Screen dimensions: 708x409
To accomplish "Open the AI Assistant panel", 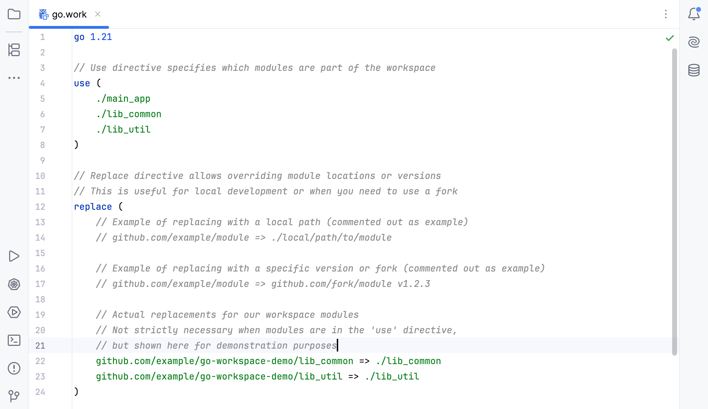I will [694, 42].
